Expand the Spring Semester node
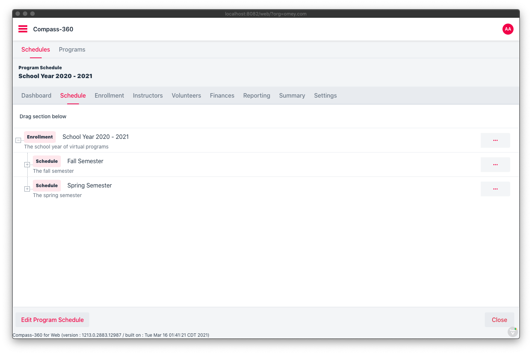The height and width of the screenshot is (354, 532). coord(27,189)
